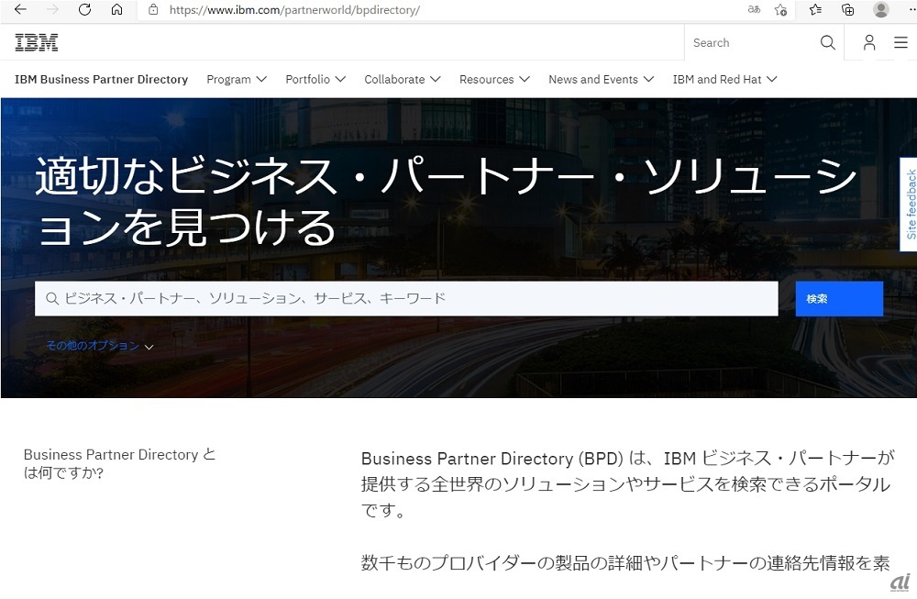Click paragraph starting Business Partner Directory (BPD) は

tap(627, 484)
